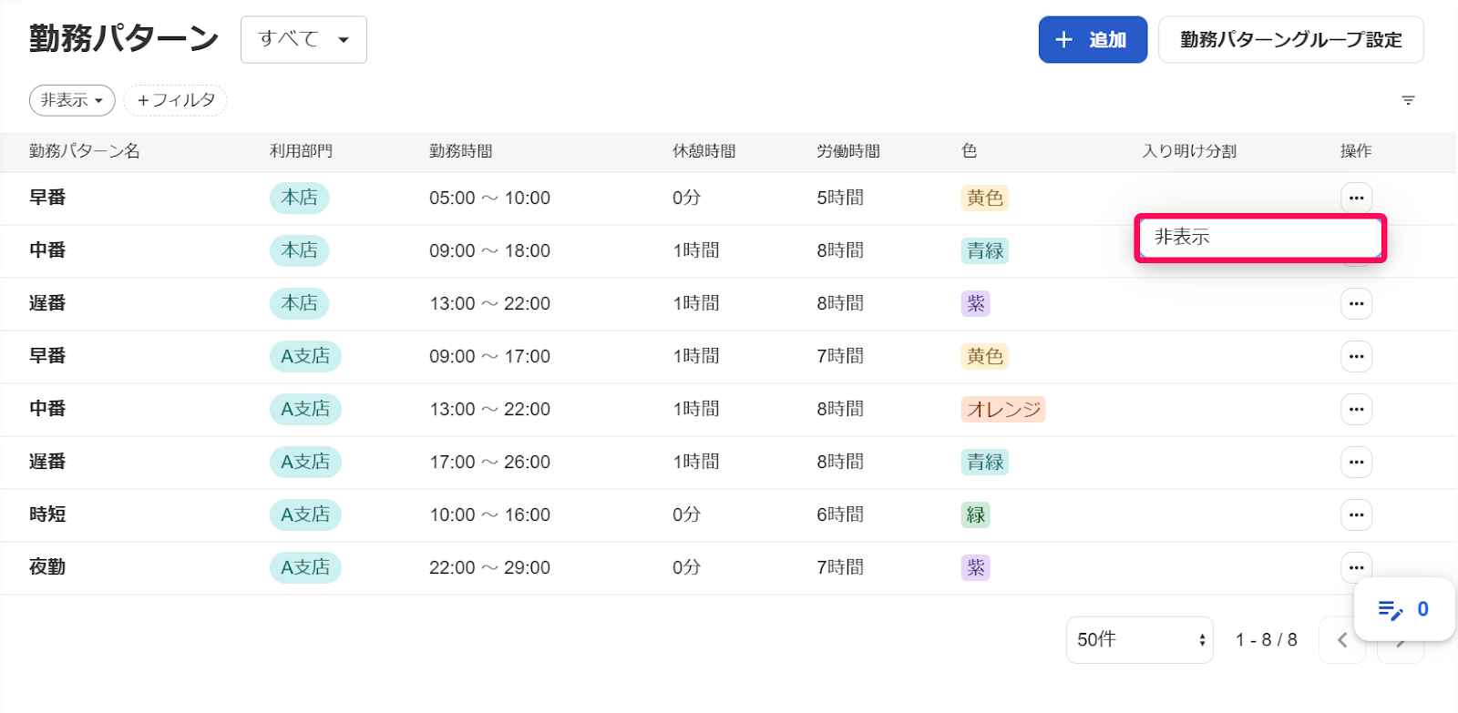Click the 5時間 working hours cell

point(840,198)
